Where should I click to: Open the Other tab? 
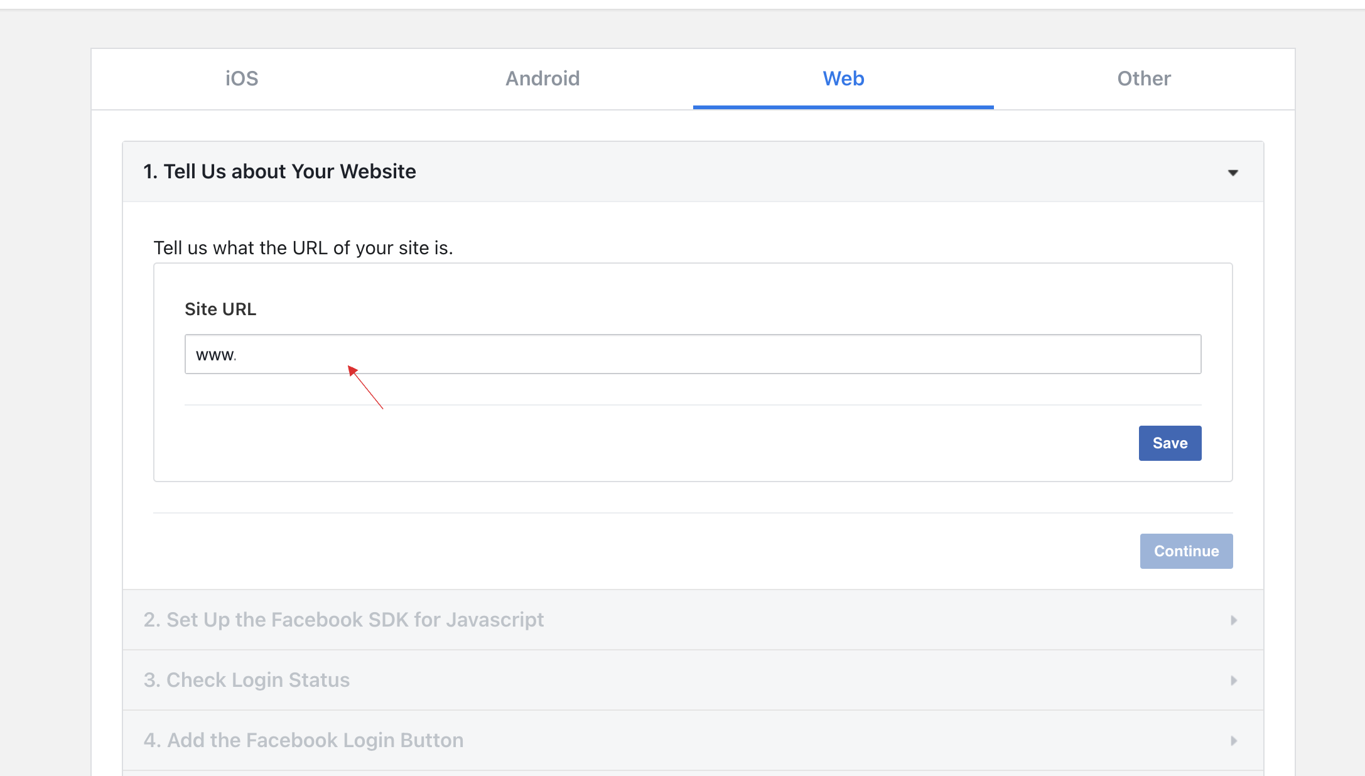tap(1144, 78)
